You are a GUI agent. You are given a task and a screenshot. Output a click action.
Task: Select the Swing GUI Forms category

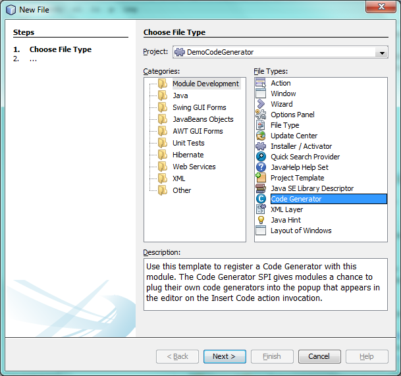[x=199, y=107]
